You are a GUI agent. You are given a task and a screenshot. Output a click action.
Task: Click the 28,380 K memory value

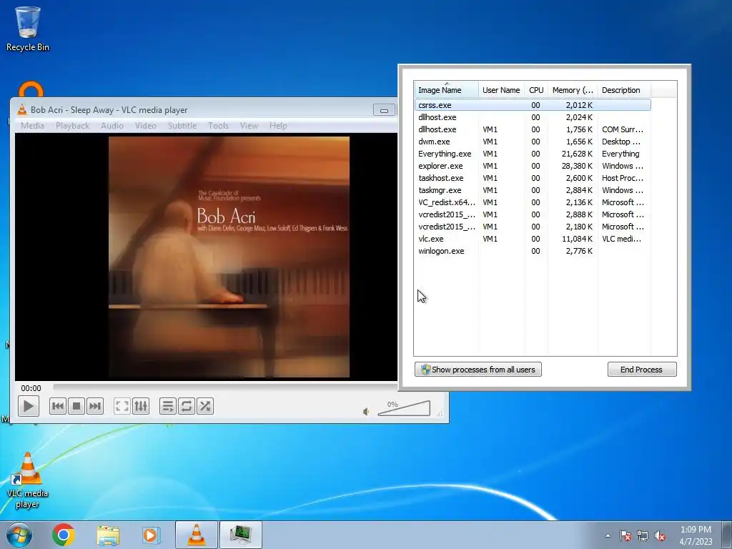(x=577, y=166)
